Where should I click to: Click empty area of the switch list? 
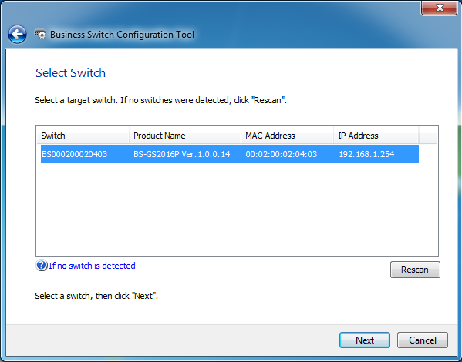237,209
